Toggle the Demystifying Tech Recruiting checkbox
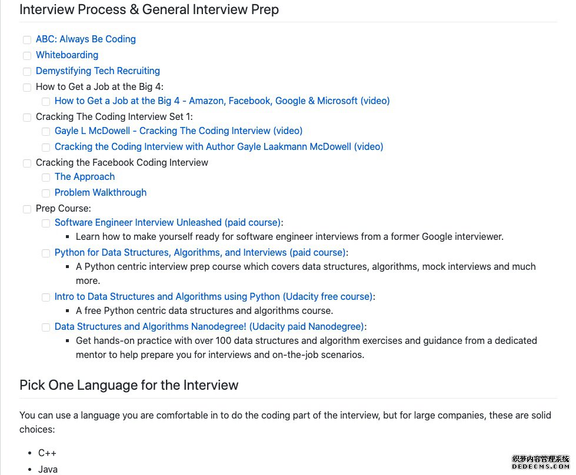 27,71
